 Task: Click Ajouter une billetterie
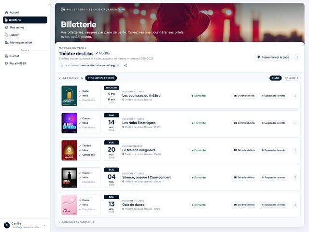[101, 78]
